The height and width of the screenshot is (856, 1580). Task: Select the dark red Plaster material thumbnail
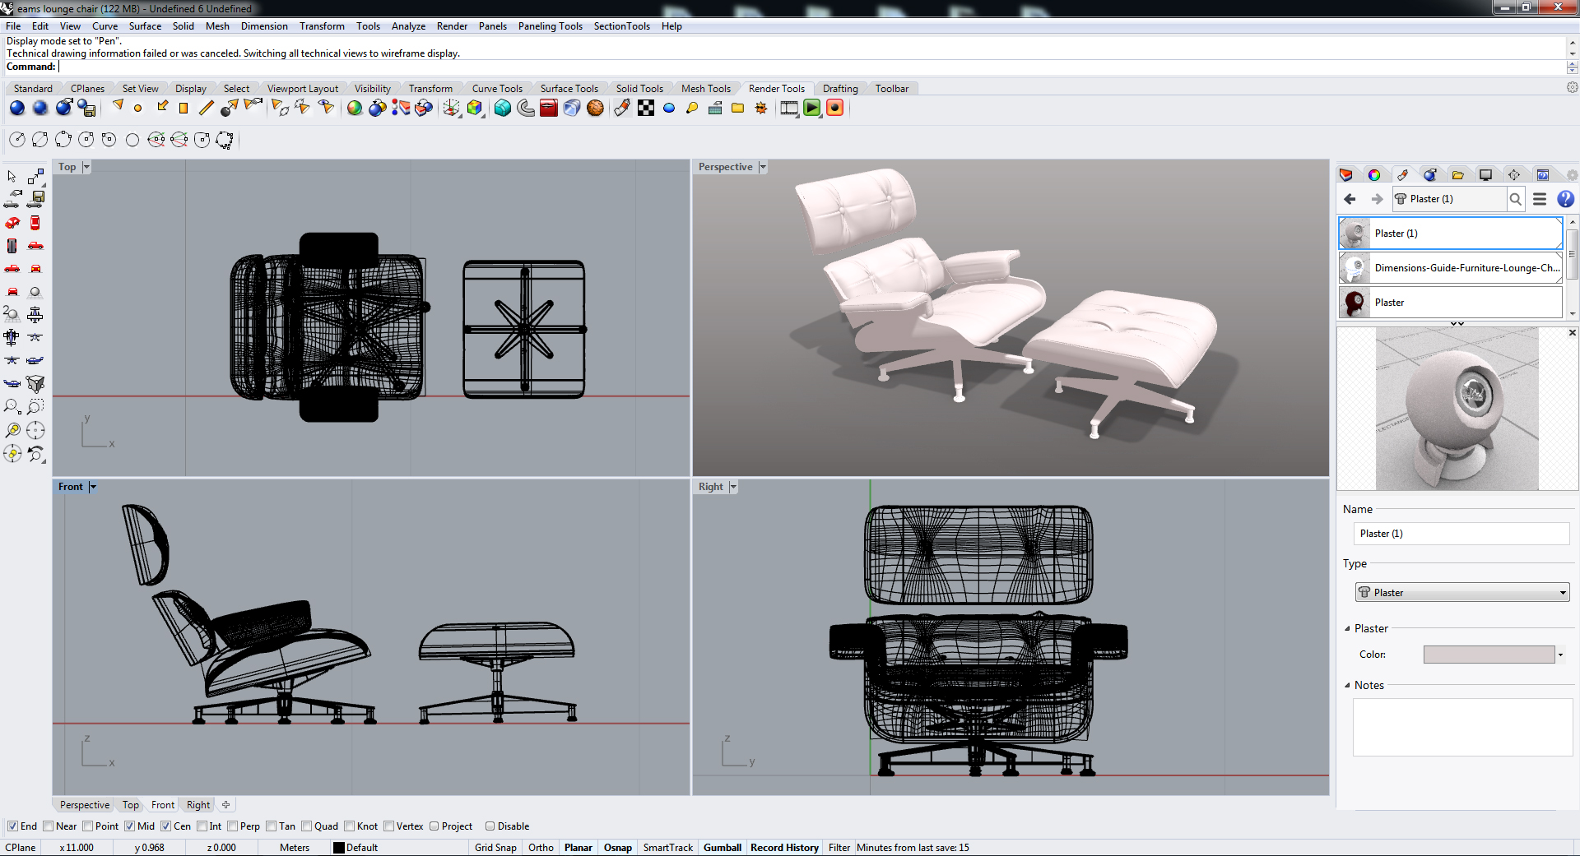tap(1355, 303)
